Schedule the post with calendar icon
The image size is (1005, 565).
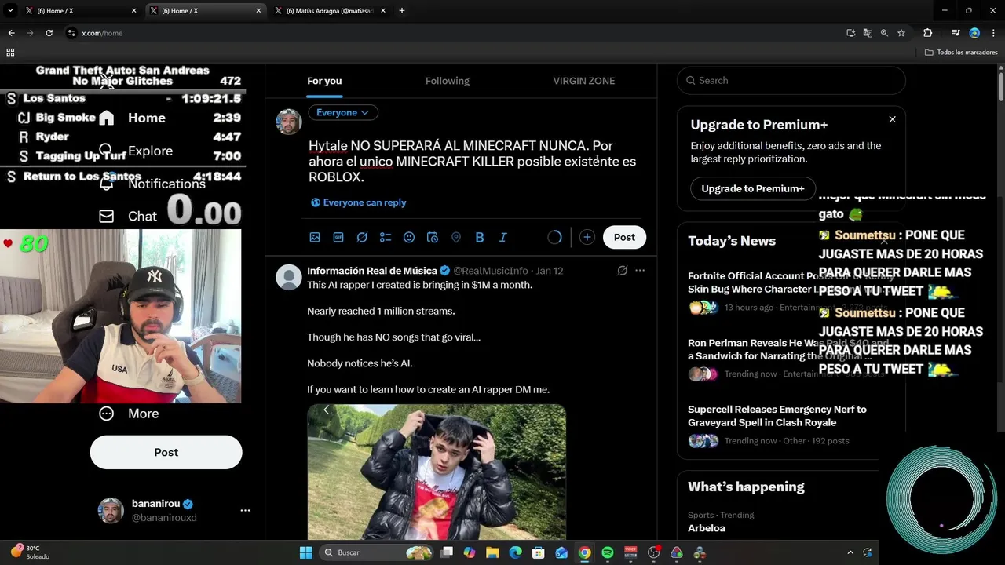coord(433,237)
